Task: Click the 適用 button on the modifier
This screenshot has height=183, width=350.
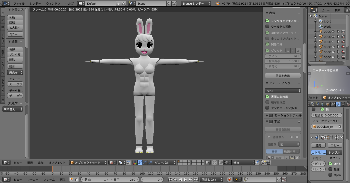Action: coord(318,145)
